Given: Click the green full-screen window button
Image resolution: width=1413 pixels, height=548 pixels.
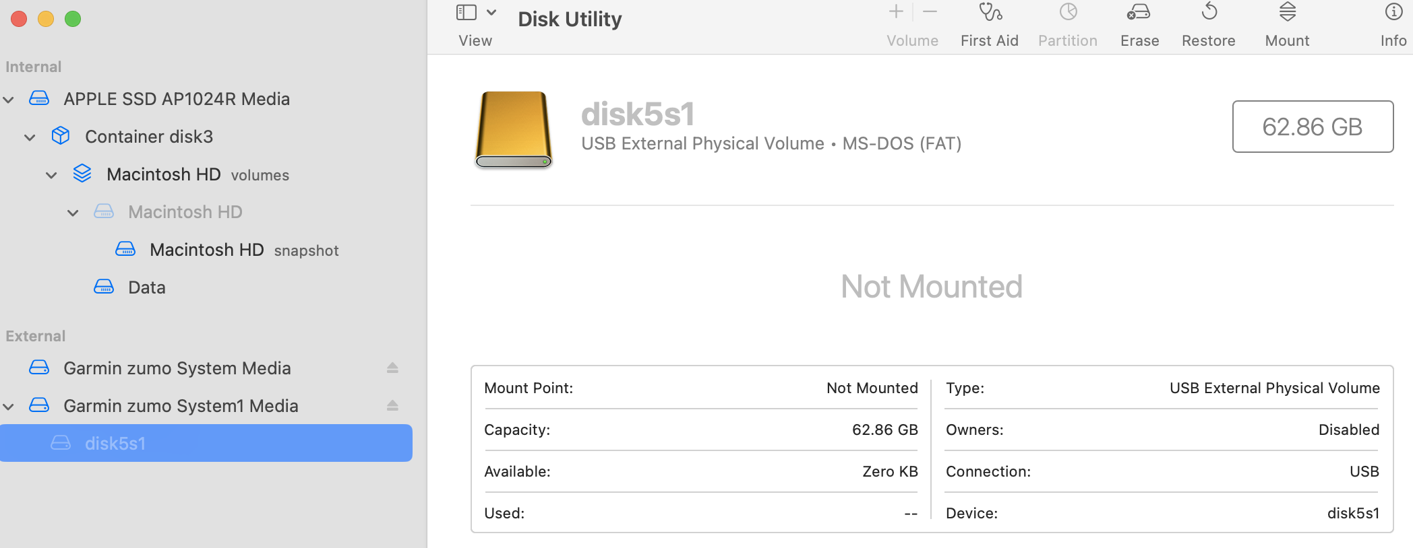Looking at the screenshot, I should tap(73, 19).
